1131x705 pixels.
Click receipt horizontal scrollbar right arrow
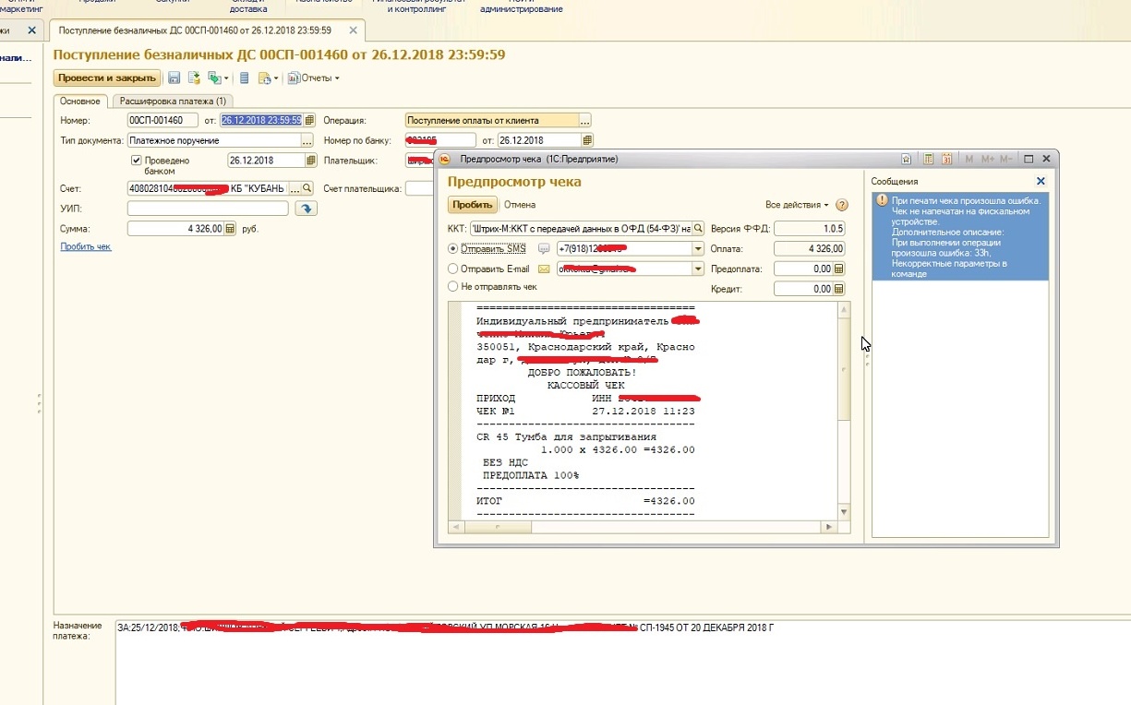coord(829,527)
